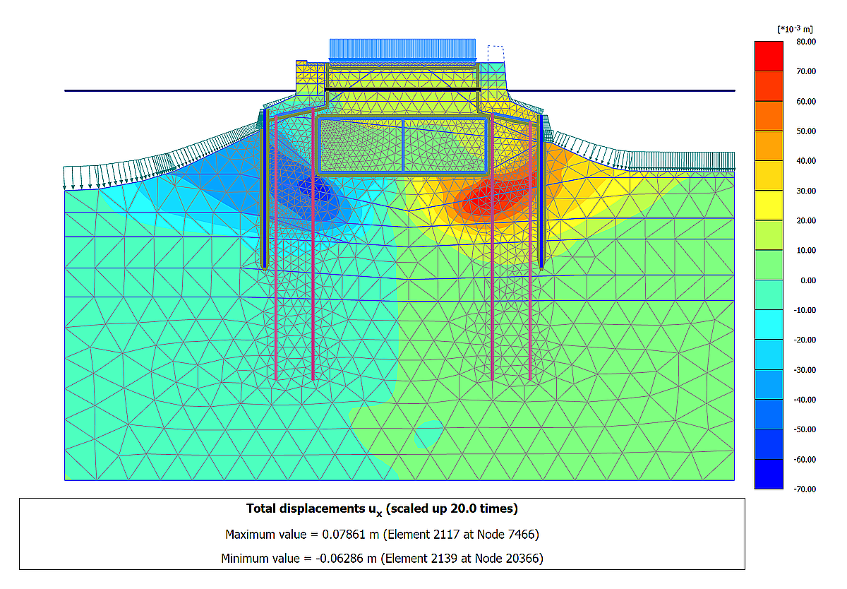Click the dark blue minimum displacement zone in the plot
The image size is (847, 589).
point(311,189)
